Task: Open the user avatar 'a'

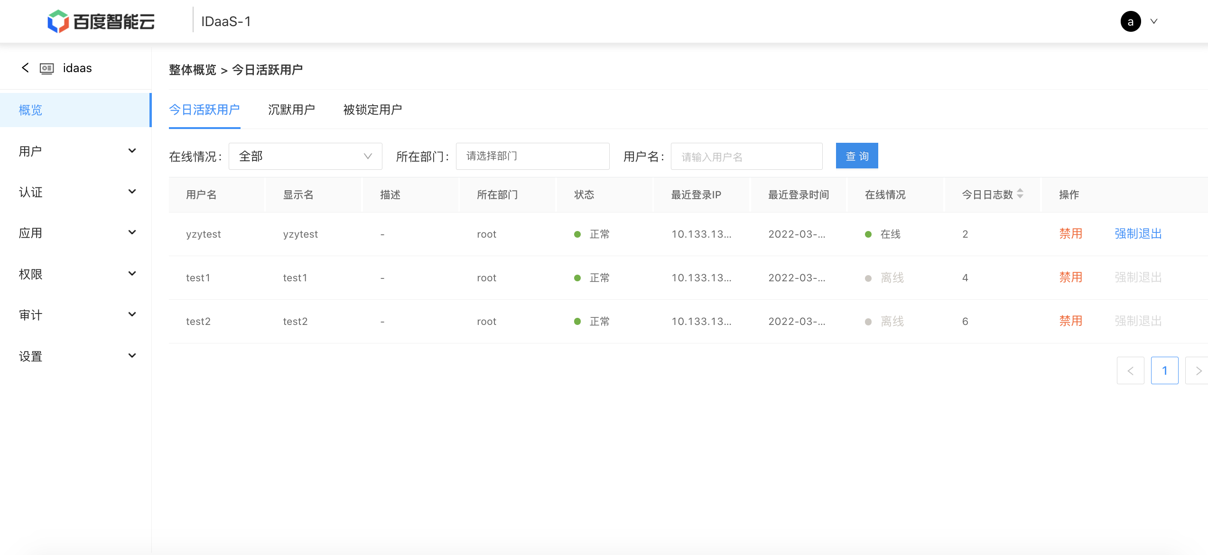Action: 1131,21
